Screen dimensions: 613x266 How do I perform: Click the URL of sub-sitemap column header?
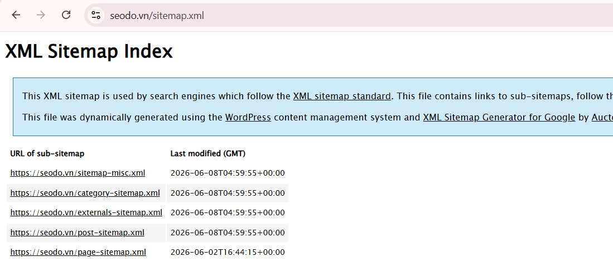pyautogui.click(x=47, y=153)
